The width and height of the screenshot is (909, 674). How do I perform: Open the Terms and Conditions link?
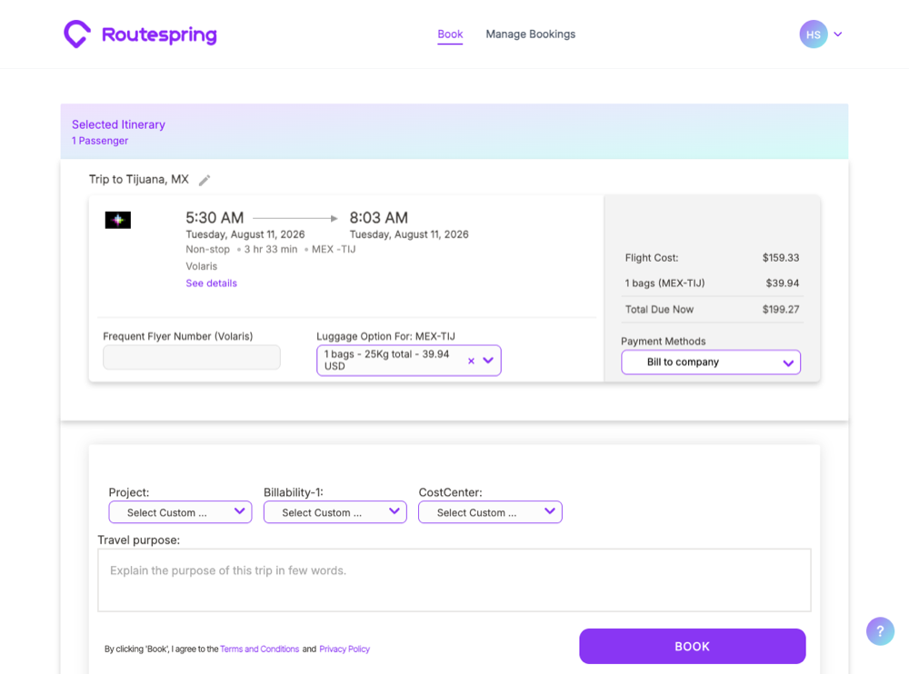260,649
